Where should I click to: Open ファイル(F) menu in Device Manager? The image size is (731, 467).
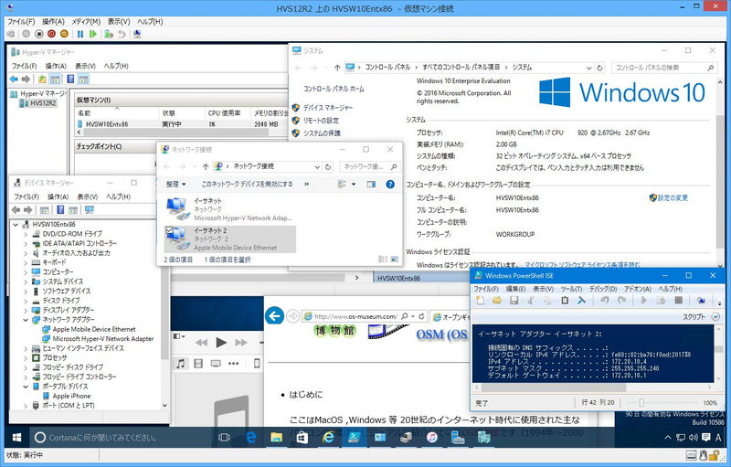26,196
